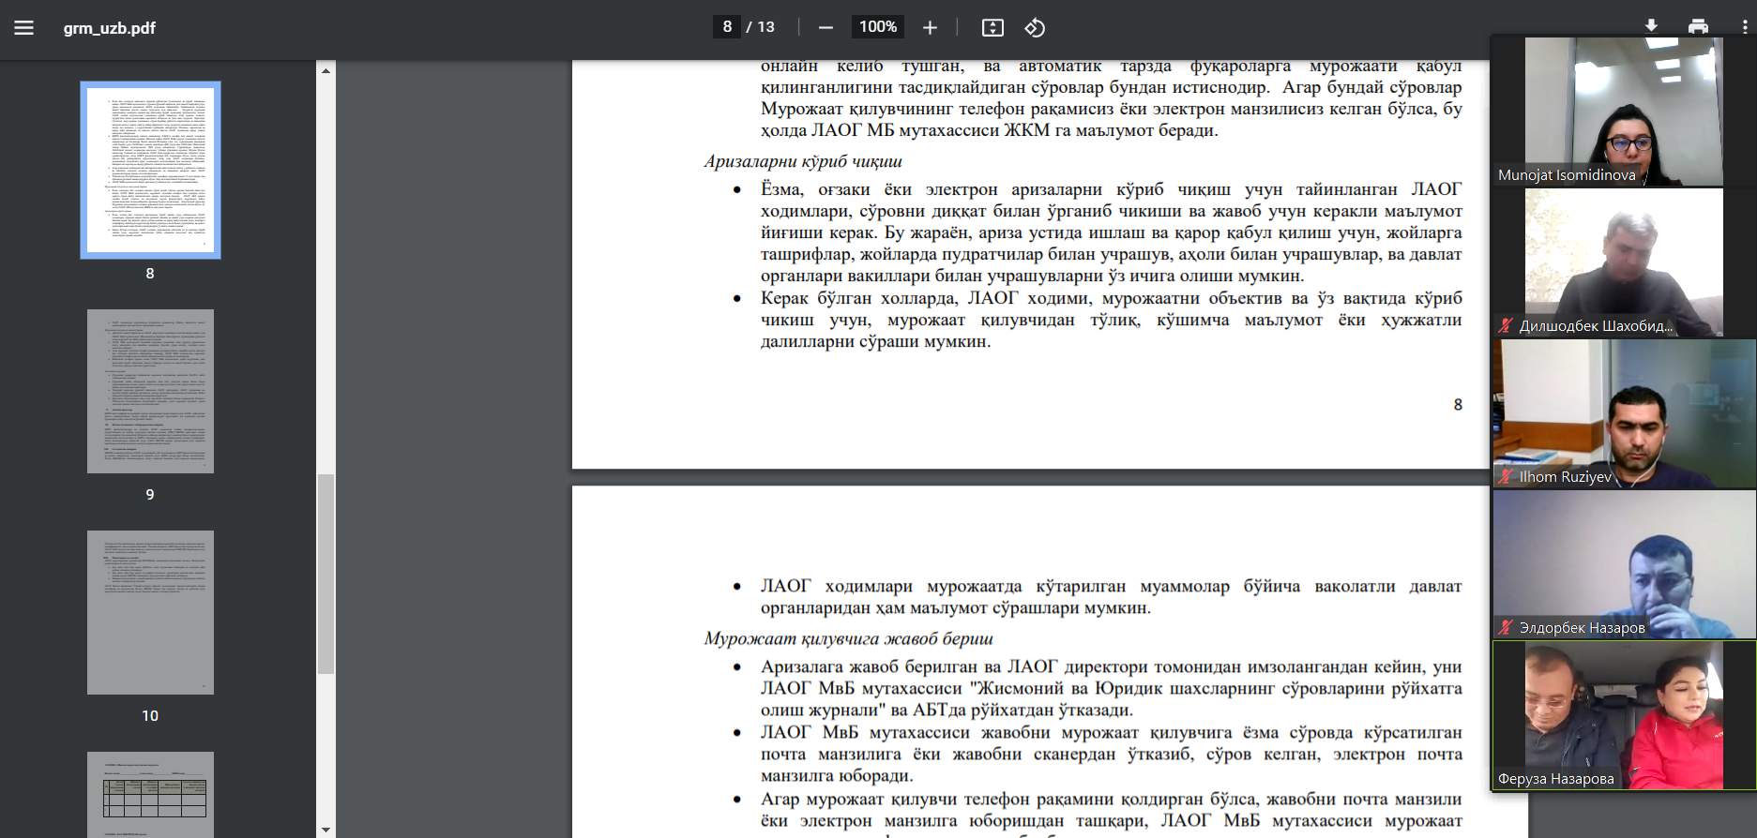Jump to the page 10 thumbnail
Viewport: 1757px width, 838px height.
[x=150, y=612]
